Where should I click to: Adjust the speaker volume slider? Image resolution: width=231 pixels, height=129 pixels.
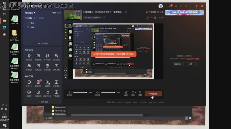pyautogui.click(x=108, y=93)
